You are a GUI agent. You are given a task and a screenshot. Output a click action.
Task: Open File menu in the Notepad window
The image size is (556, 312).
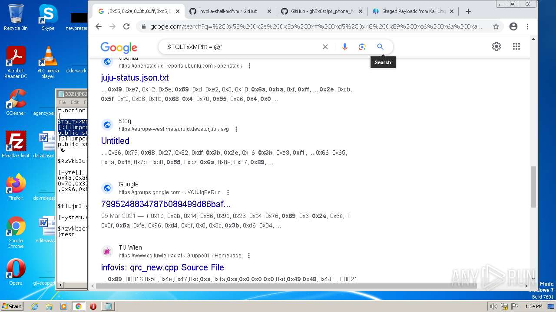click(x=62, y=102)
